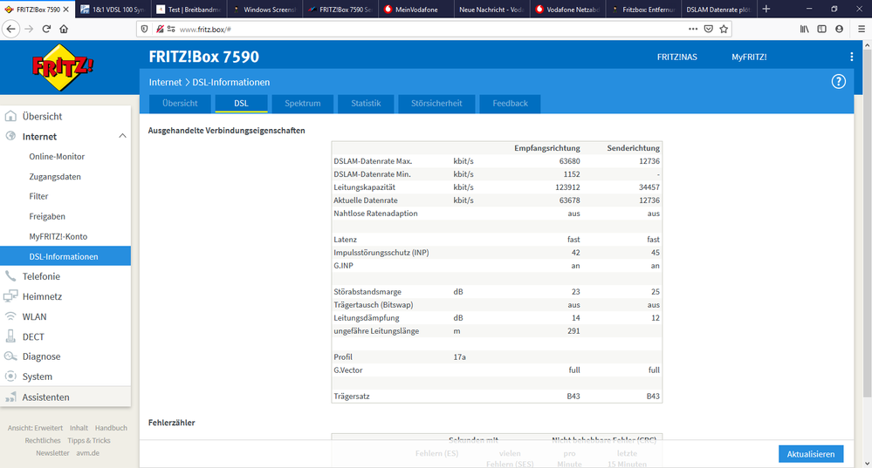Open the Handbuch footer link

pyautogui.click(x=111, y=428)
